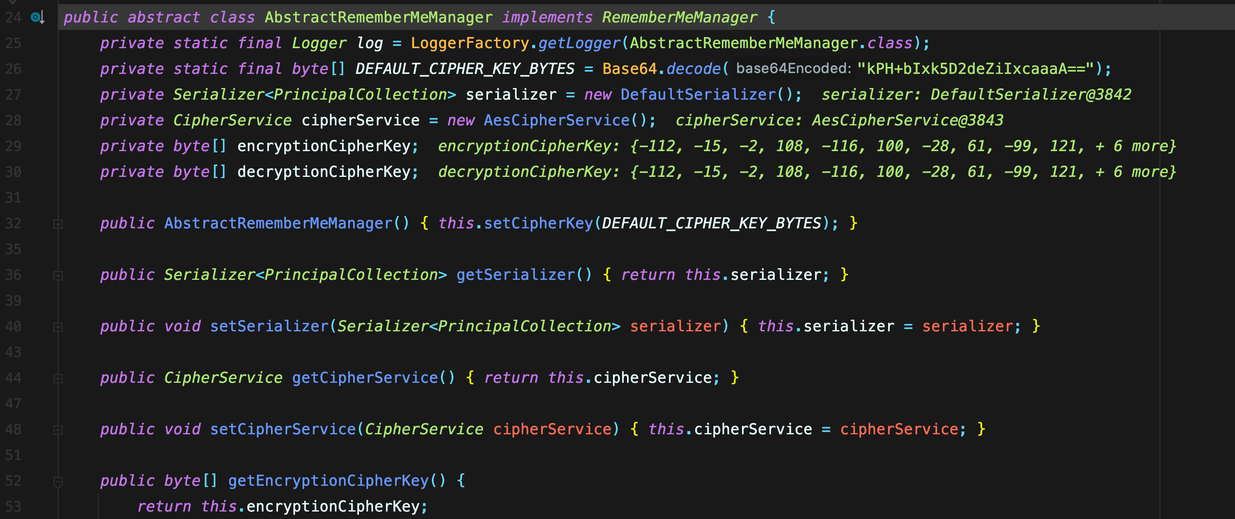Click the encryptionCipherKey inline byte array value

902,146
